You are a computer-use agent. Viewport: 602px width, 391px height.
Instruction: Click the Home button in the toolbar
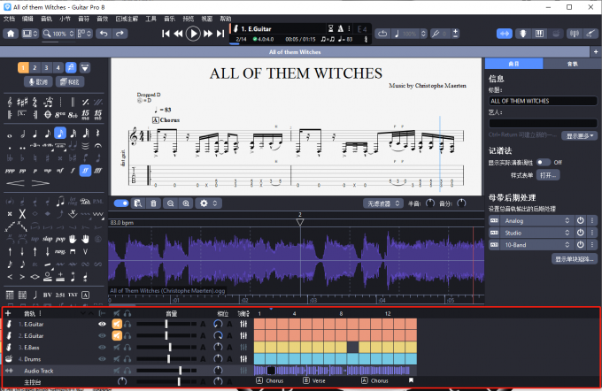click(11, 34)
